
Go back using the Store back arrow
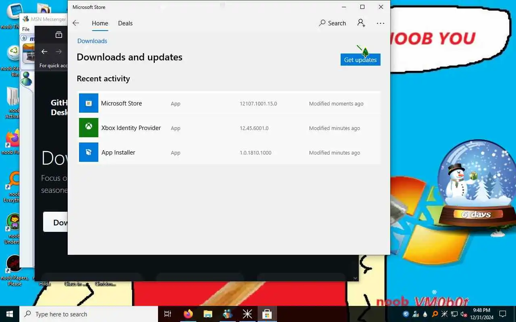76,23
